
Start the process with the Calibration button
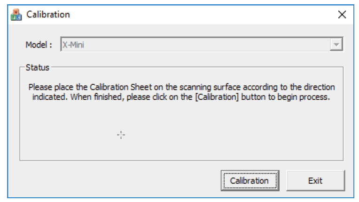click(x=250, y=181)
